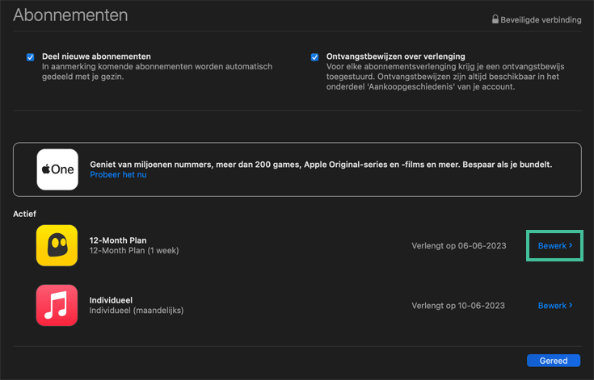Click the Gereed button
The height and width of the screenshot is (380, 594).
point(554,361)
